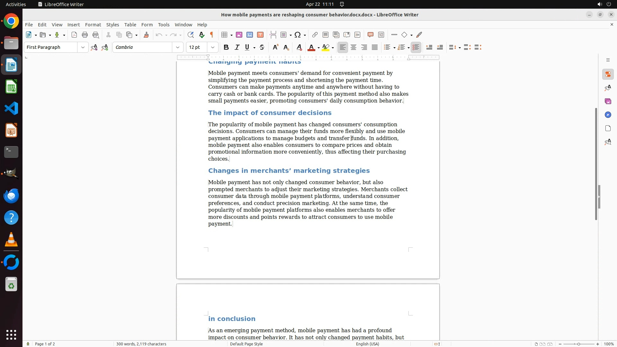This screenshot has width=617, height=347.
Task: Click the Insert Image icon
Action: 239,35
